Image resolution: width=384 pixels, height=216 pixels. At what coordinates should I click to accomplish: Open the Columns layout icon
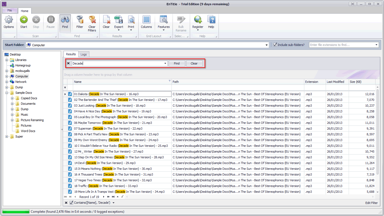146,20
